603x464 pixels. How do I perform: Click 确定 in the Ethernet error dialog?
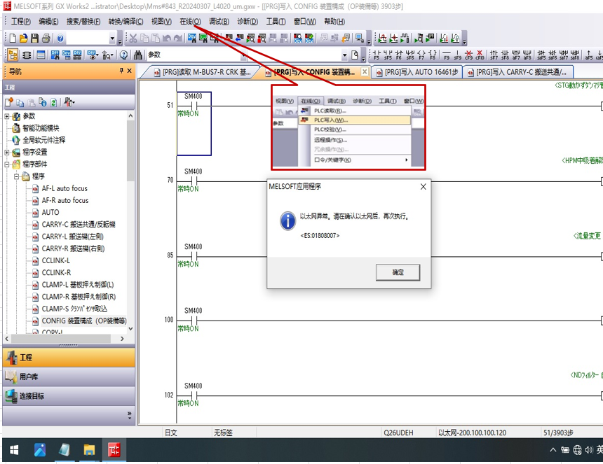pos(398,272)
